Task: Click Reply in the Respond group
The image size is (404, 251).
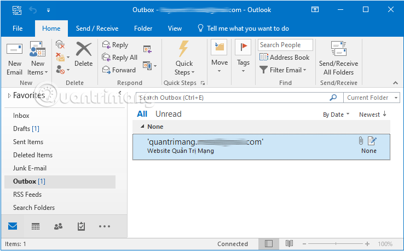Action: 115,45
